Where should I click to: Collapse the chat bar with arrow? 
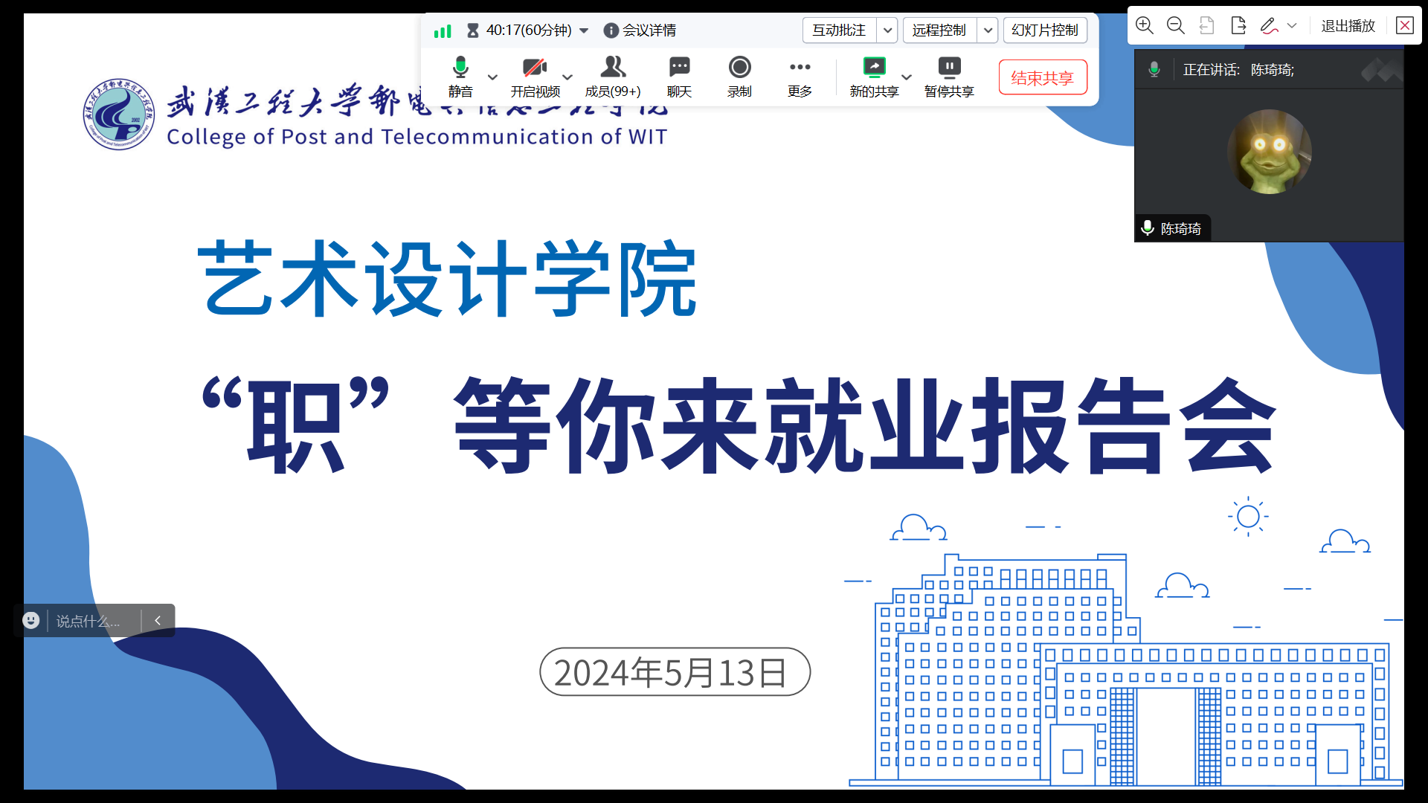[158, 621]
